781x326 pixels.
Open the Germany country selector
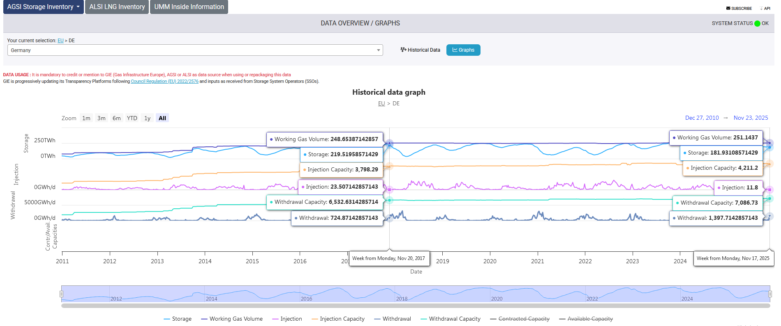195,50
